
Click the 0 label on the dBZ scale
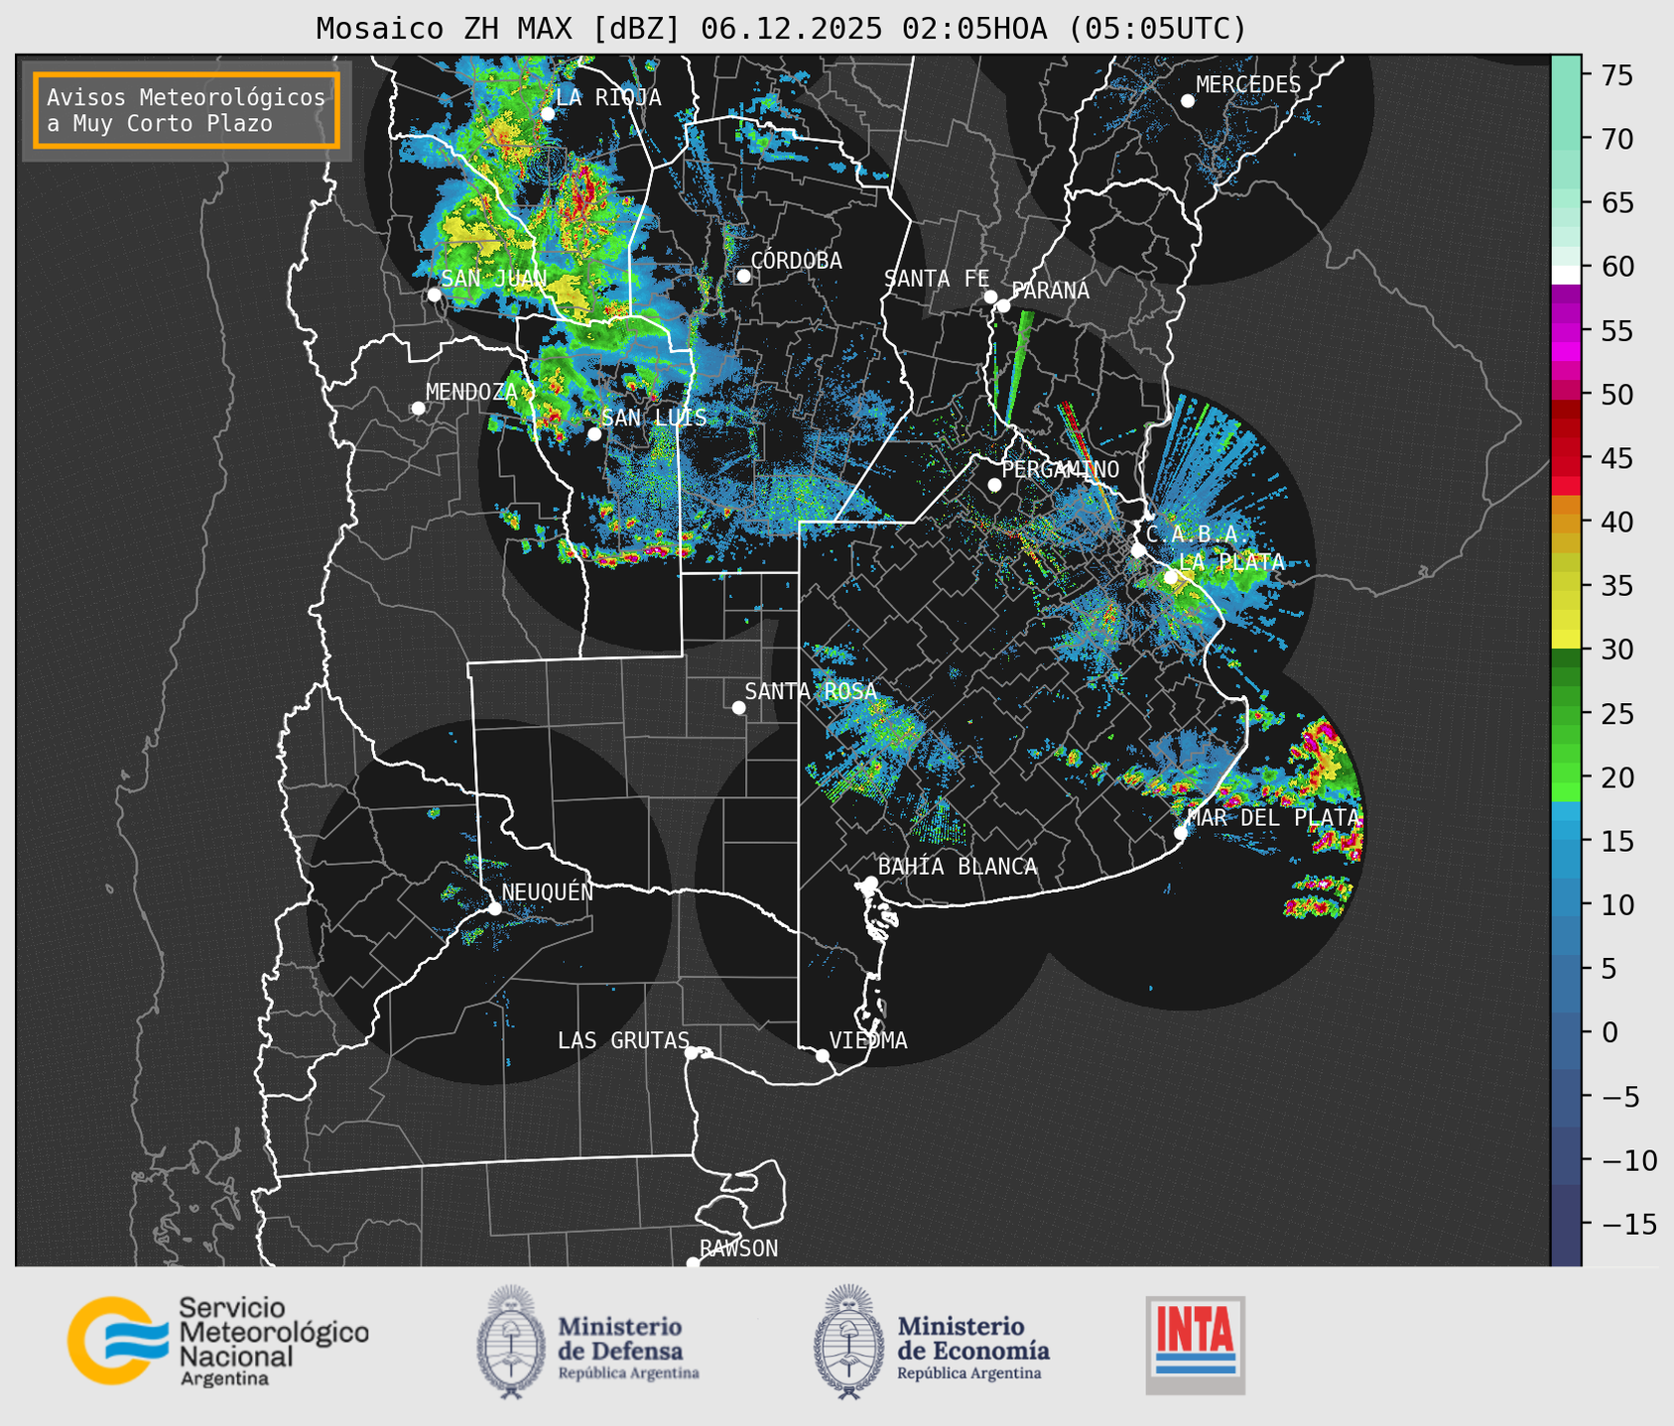[x=1609, y=1032]
